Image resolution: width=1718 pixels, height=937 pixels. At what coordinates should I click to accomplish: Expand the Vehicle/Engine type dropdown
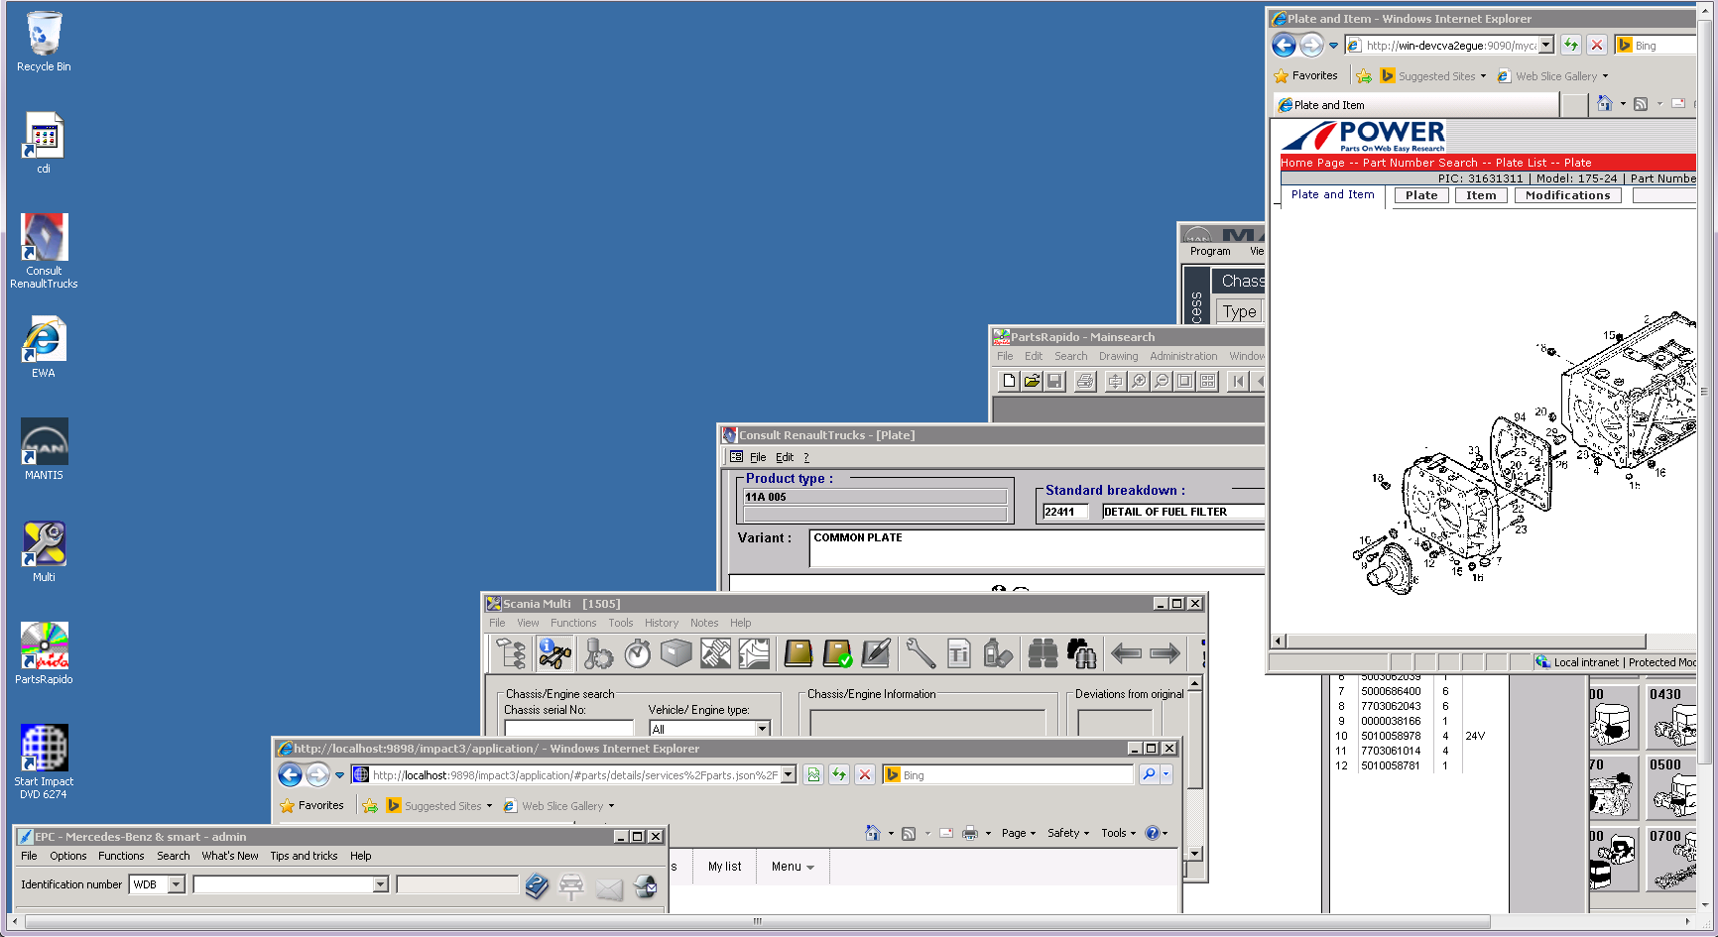(762, 729)
